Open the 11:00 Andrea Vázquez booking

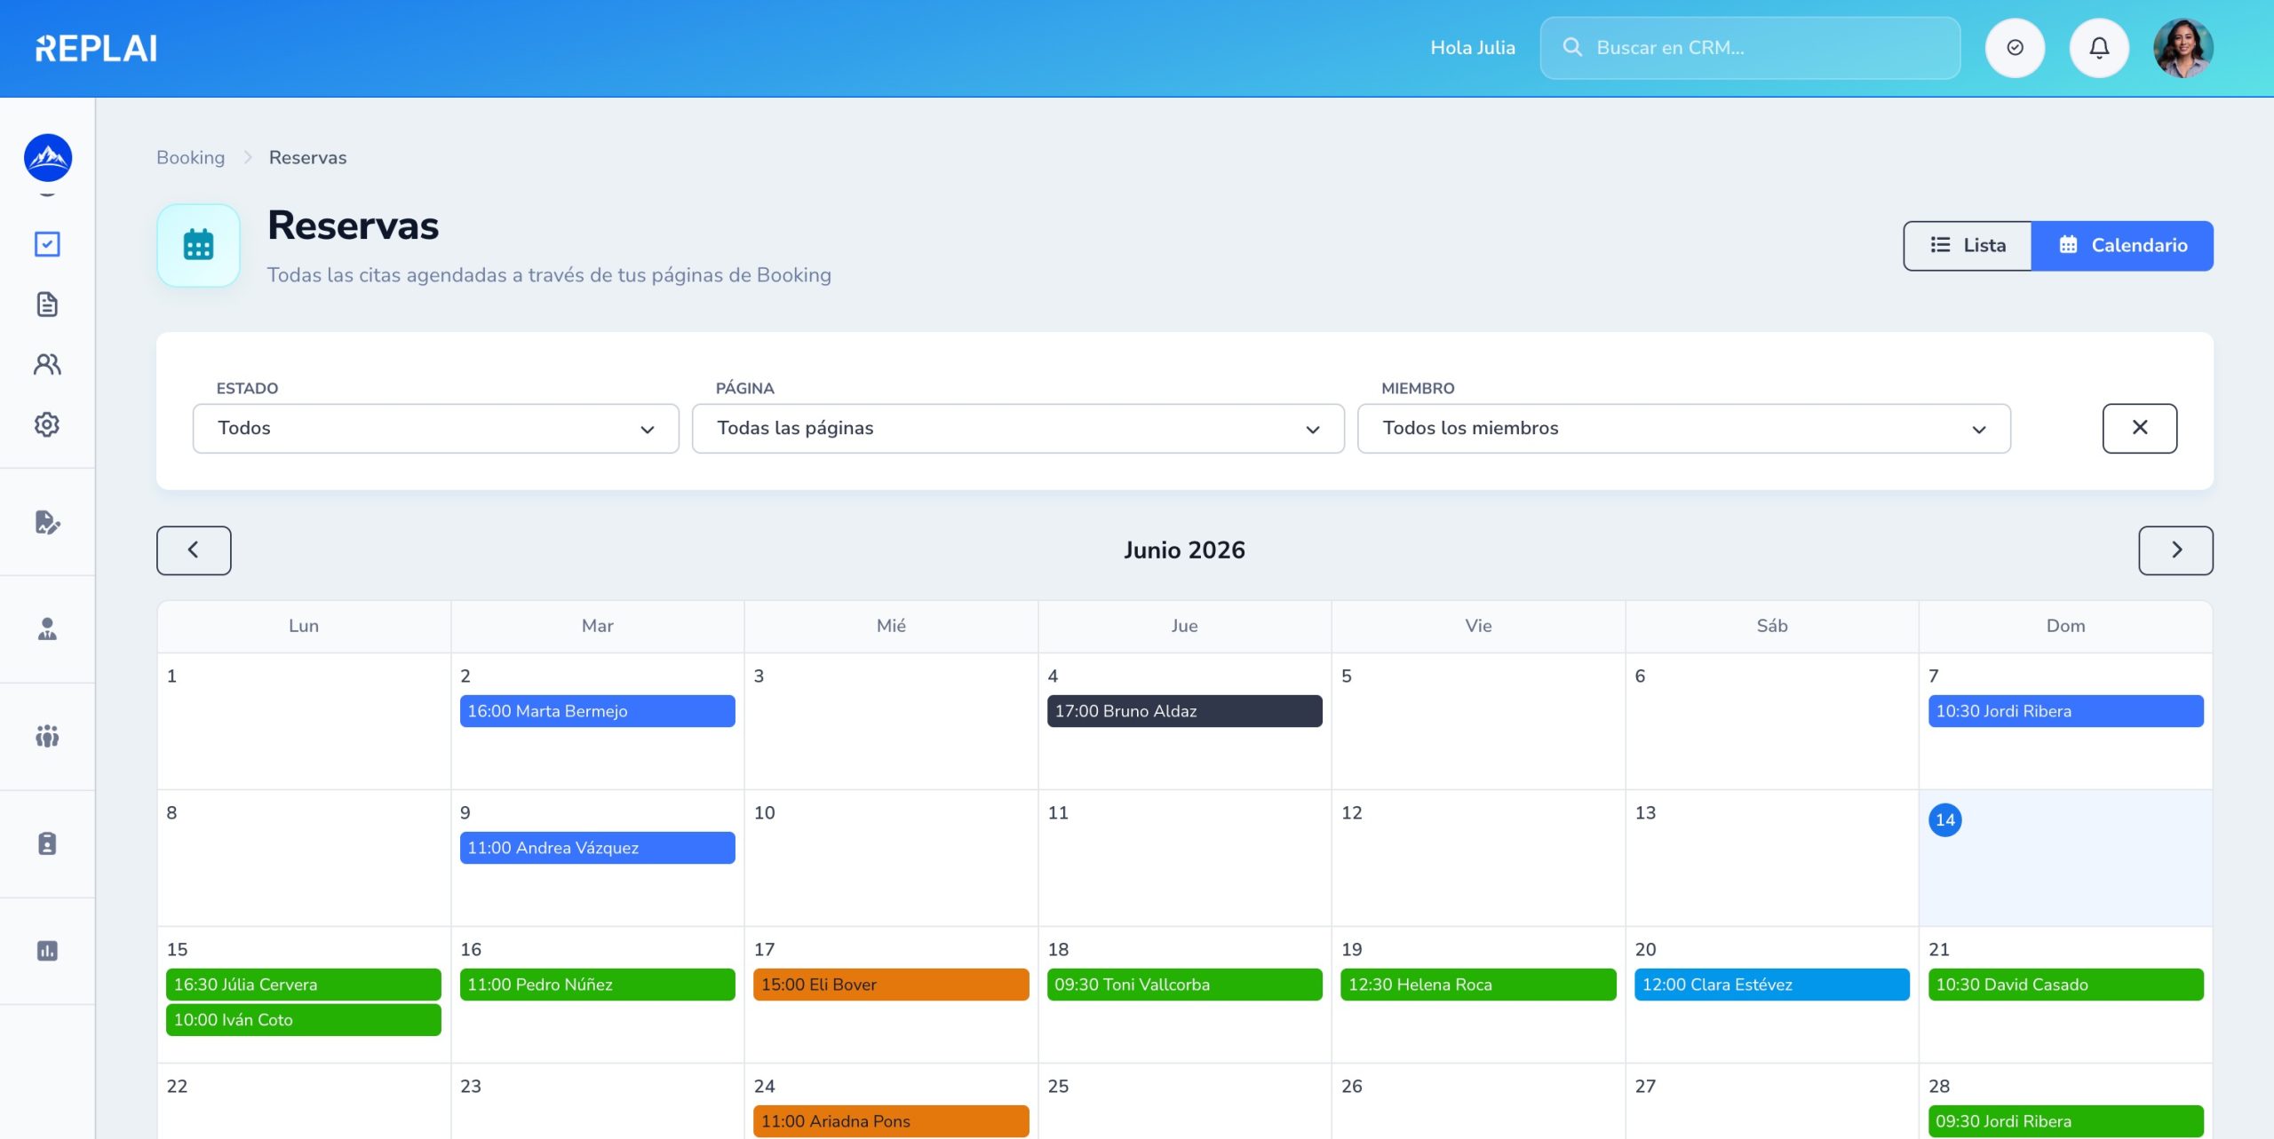coord(598,848)
